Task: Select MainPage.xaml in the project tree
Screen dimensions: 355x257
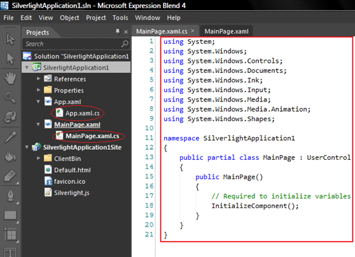Action: pos(77,124)
